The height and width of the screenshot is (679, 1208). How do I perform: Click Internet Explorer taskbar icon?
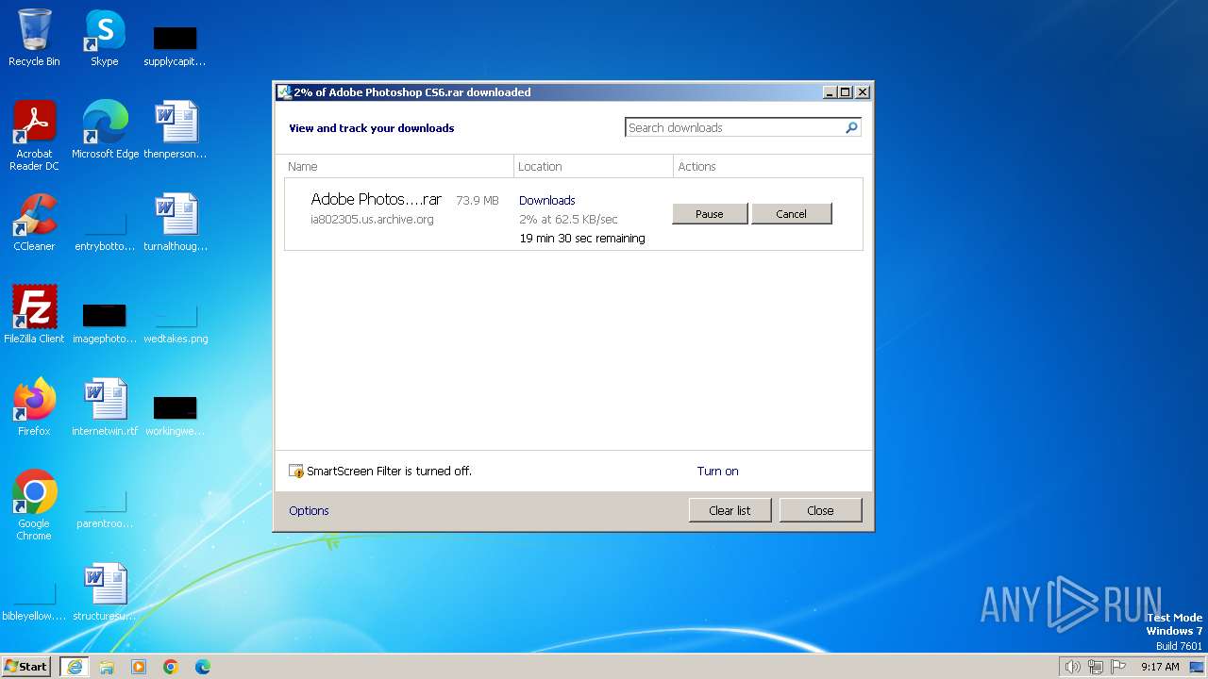pos(75,667)
